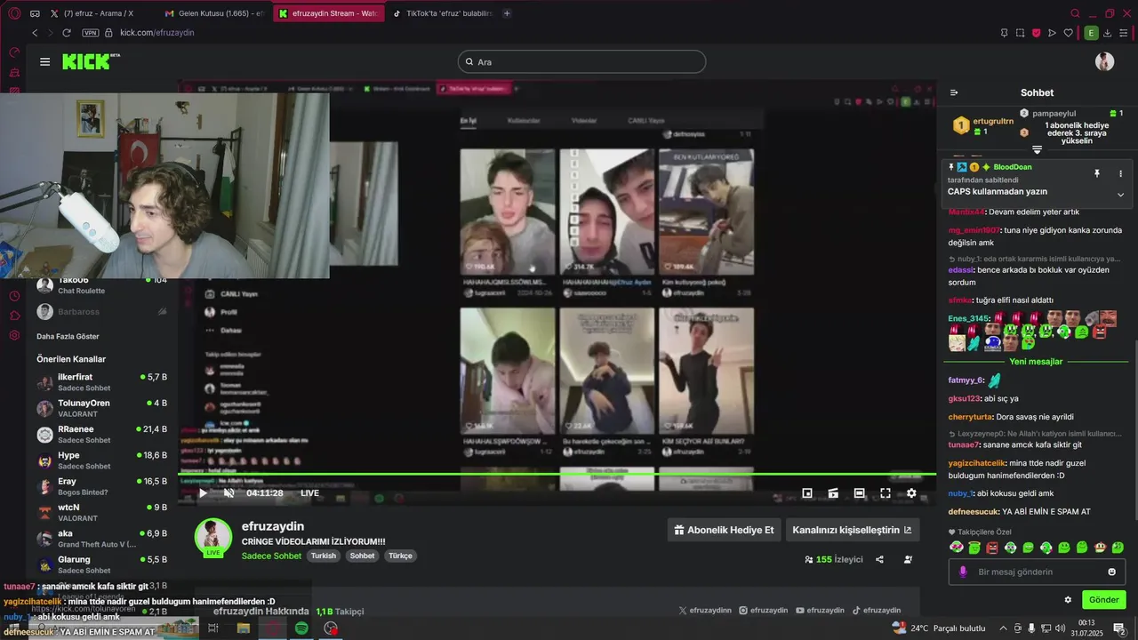Open browser easy setup menu
The height and width of the screenshot is (640, 1138).
(x=1124, y=33)
